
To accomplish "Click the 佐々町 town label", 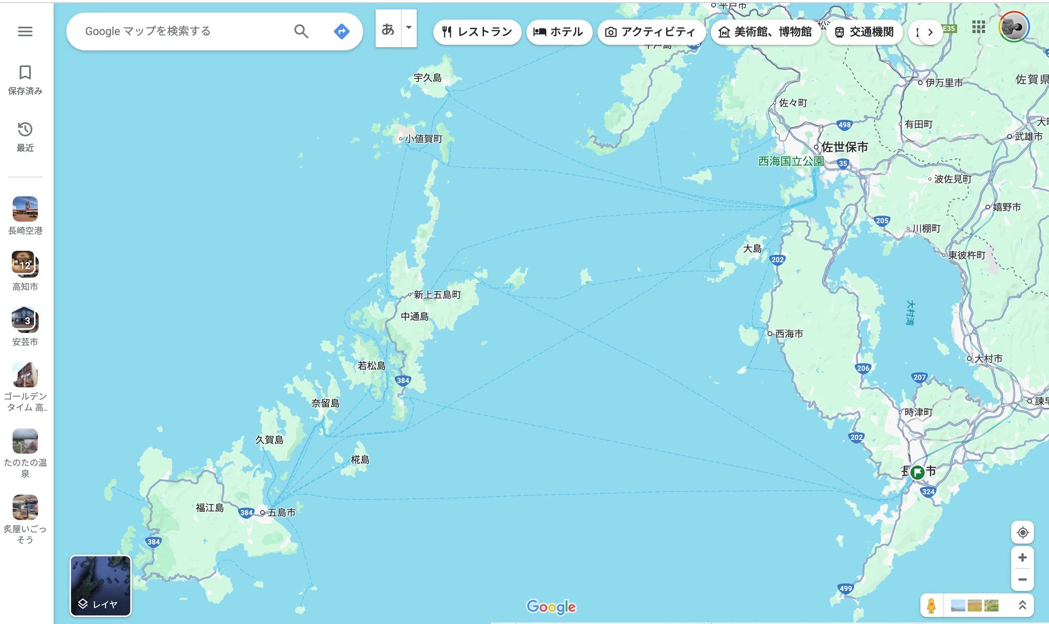I will (x=793, y=103).
